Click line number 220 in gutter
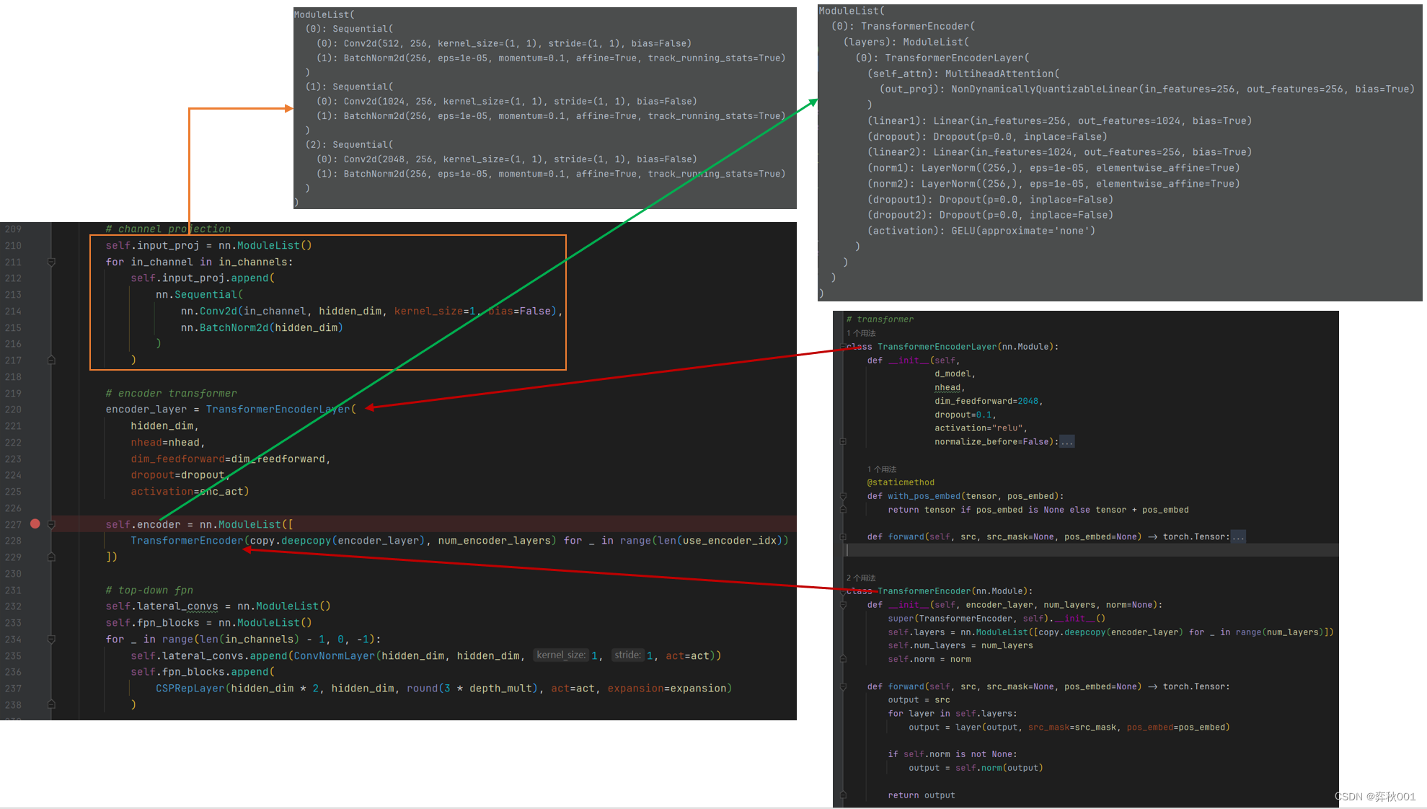The image size is (1427, 809). click(13, 410)
